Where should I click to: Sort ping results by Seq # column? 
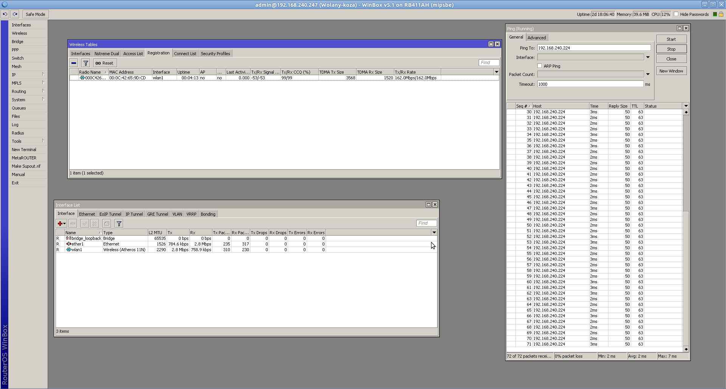click(524, 106)
